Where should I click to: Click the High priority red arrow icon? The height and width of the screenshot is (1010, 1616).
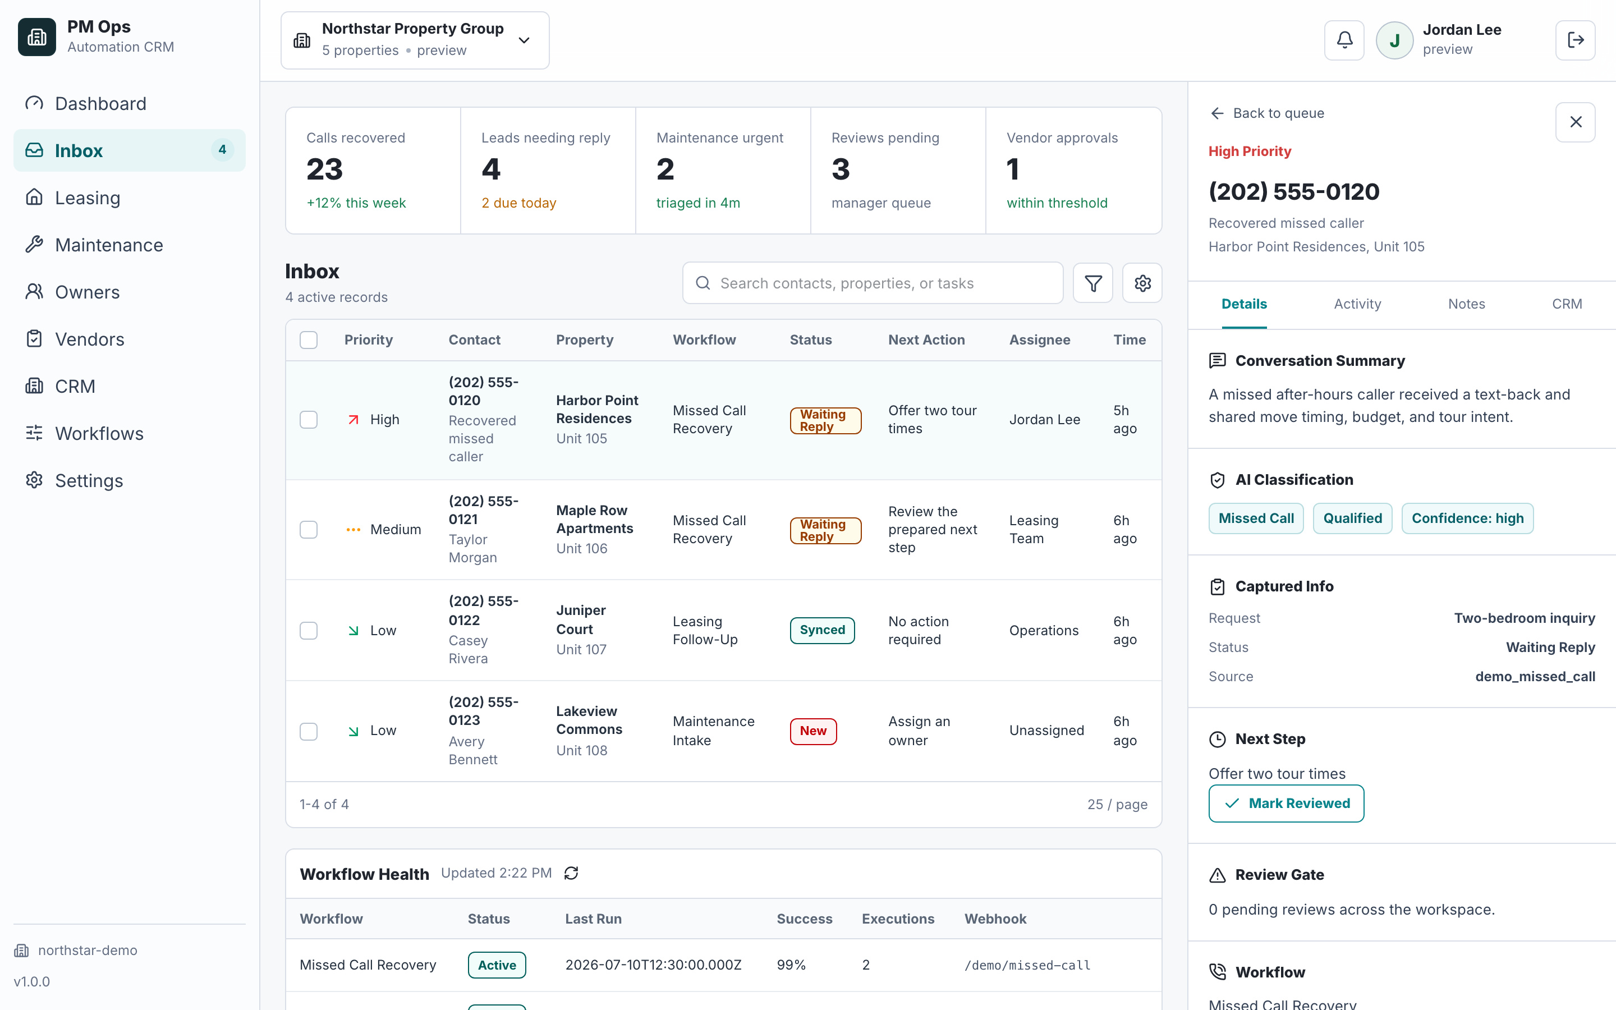click(353, 420)
